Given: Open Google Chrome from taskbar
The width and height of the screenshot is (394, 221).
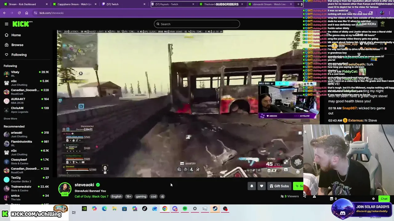Looking at the screenshot, I should (x=165, y=209).
